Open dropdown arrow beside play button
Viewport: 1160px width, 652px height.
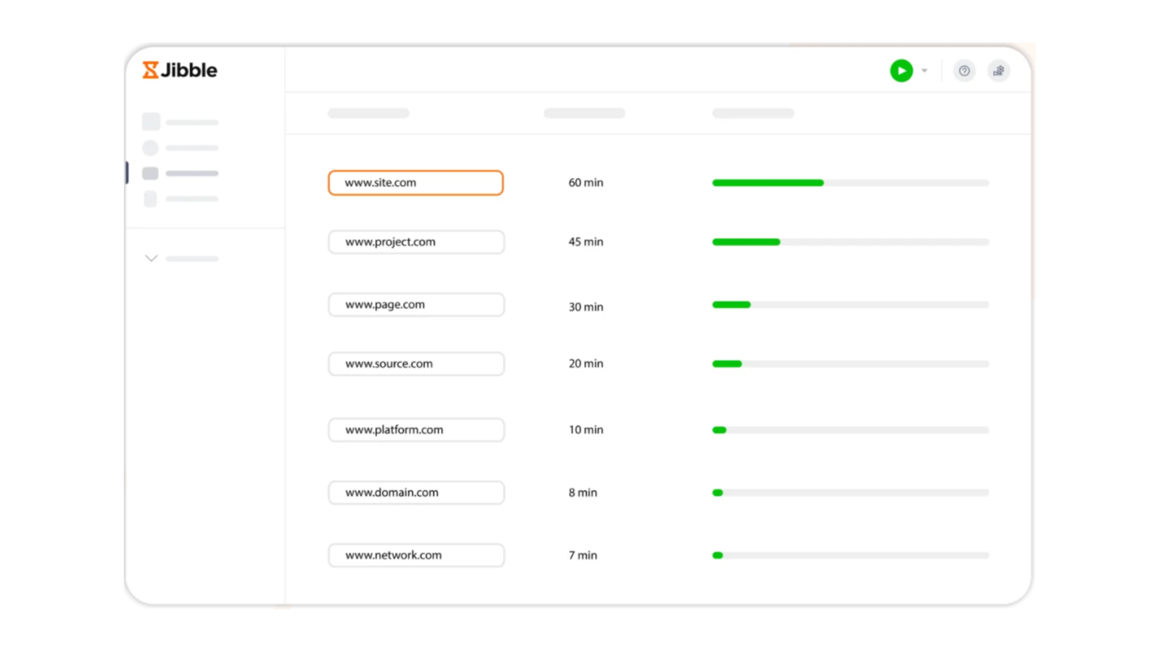[x=924, y=71]
